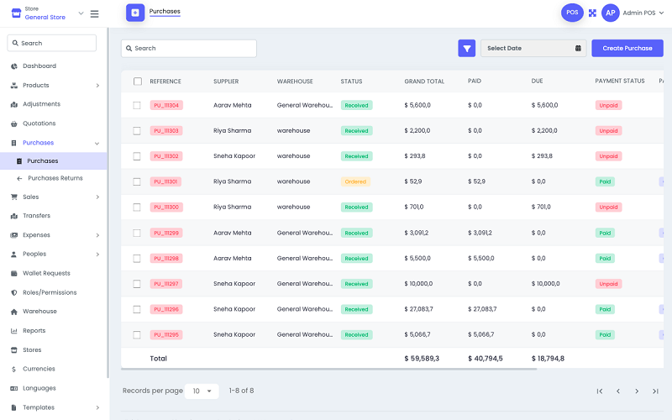Click the Create Purchase button
The image size is (672, 420).
point(627,49)
